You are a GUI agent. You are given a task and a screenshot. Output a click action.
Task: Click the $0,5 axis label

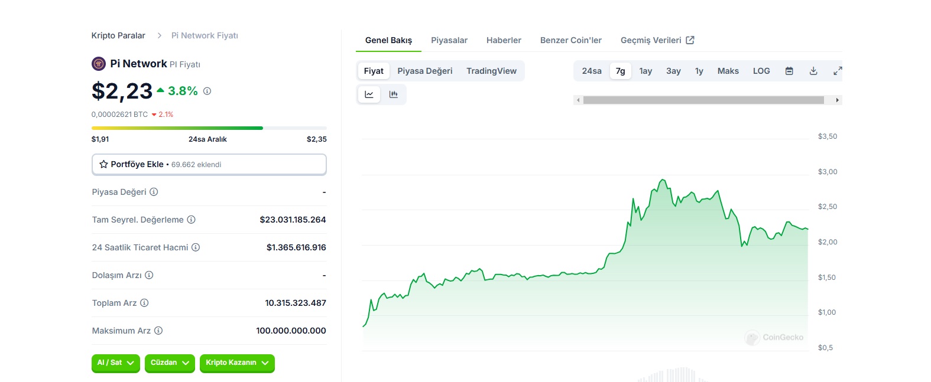[825, 348]
